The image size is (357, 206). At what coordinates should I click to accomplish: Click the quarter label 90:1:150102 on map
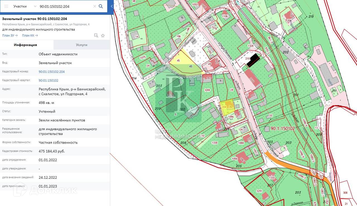point(283,128)
